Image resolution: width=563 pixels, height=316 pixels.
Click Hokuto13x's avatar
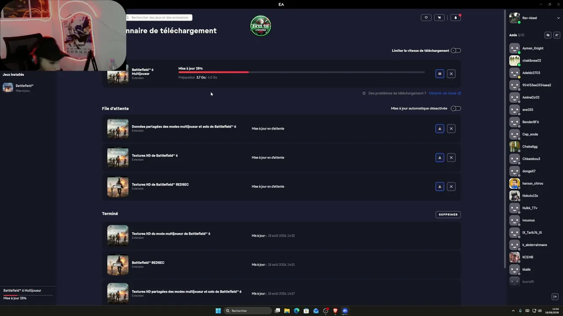[x=514, y=196]
